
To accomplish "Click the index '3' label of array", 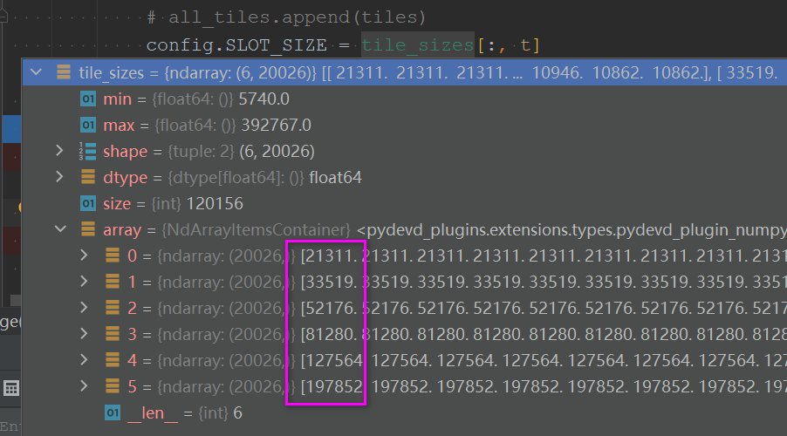I will click(132, 334).
